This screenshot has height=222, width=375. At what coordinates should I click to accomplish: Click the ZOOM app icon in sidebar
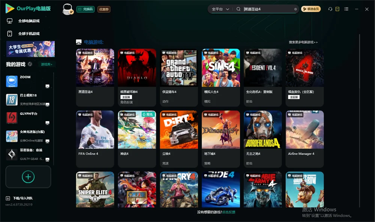click(12, 81)
